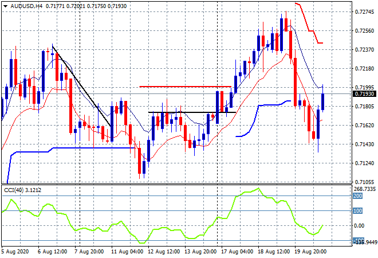The image size is (378, 258).
Task: Select the 0.71240 price scale label
Action: (x=364, y=163)
